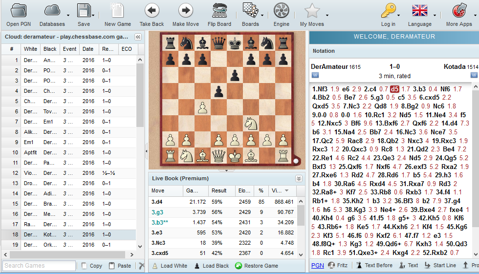Viewport: 479px width, 274px height.
Task: Start the Engine
Action: point(282,15)
